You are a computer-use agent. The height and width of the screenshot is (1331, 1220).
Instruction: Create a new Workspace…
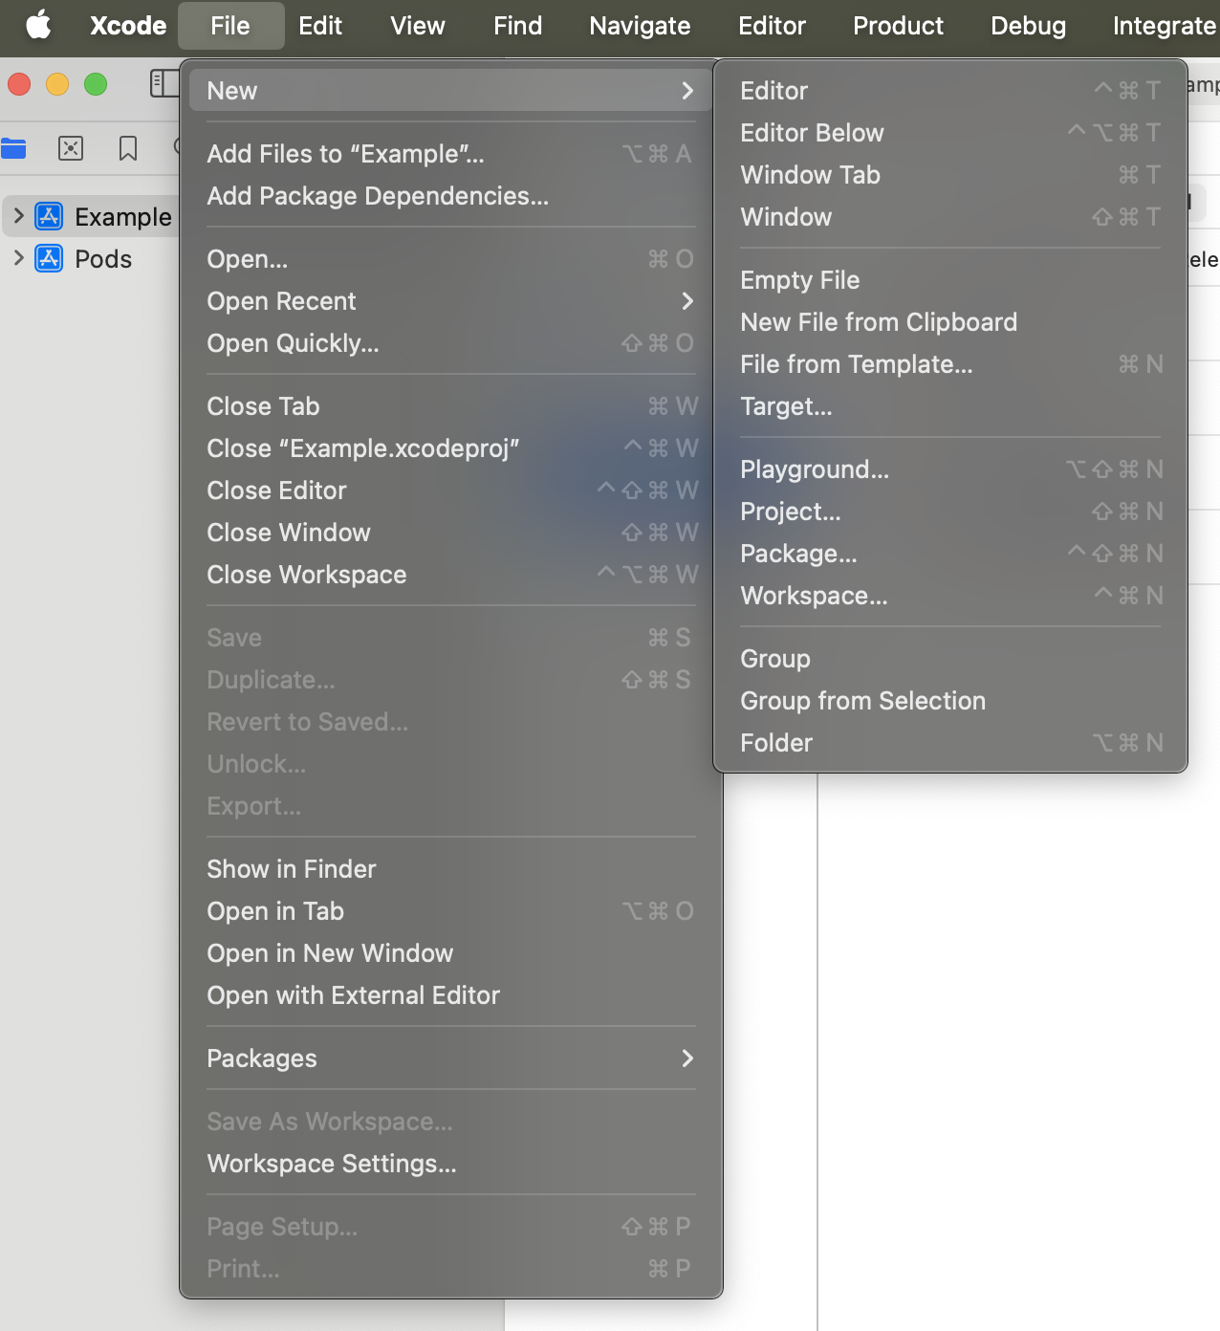click(950, 596)
